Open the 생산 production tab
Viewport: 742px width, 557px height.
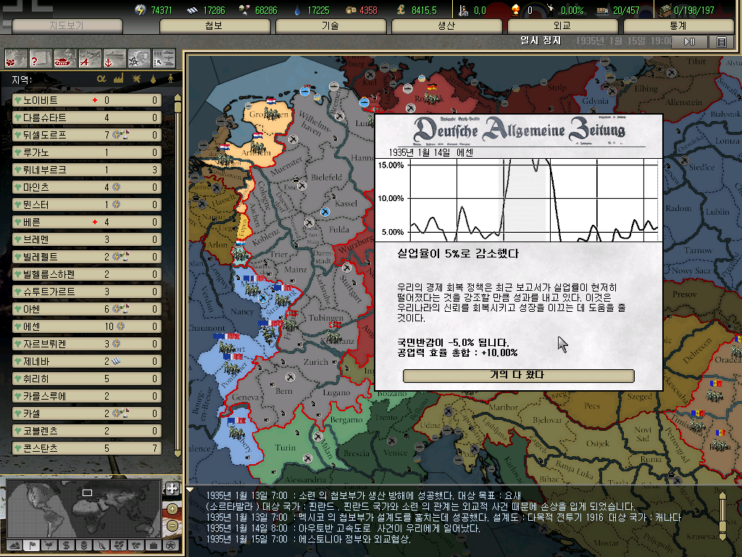pyautogui.click(x=446, y=25)
